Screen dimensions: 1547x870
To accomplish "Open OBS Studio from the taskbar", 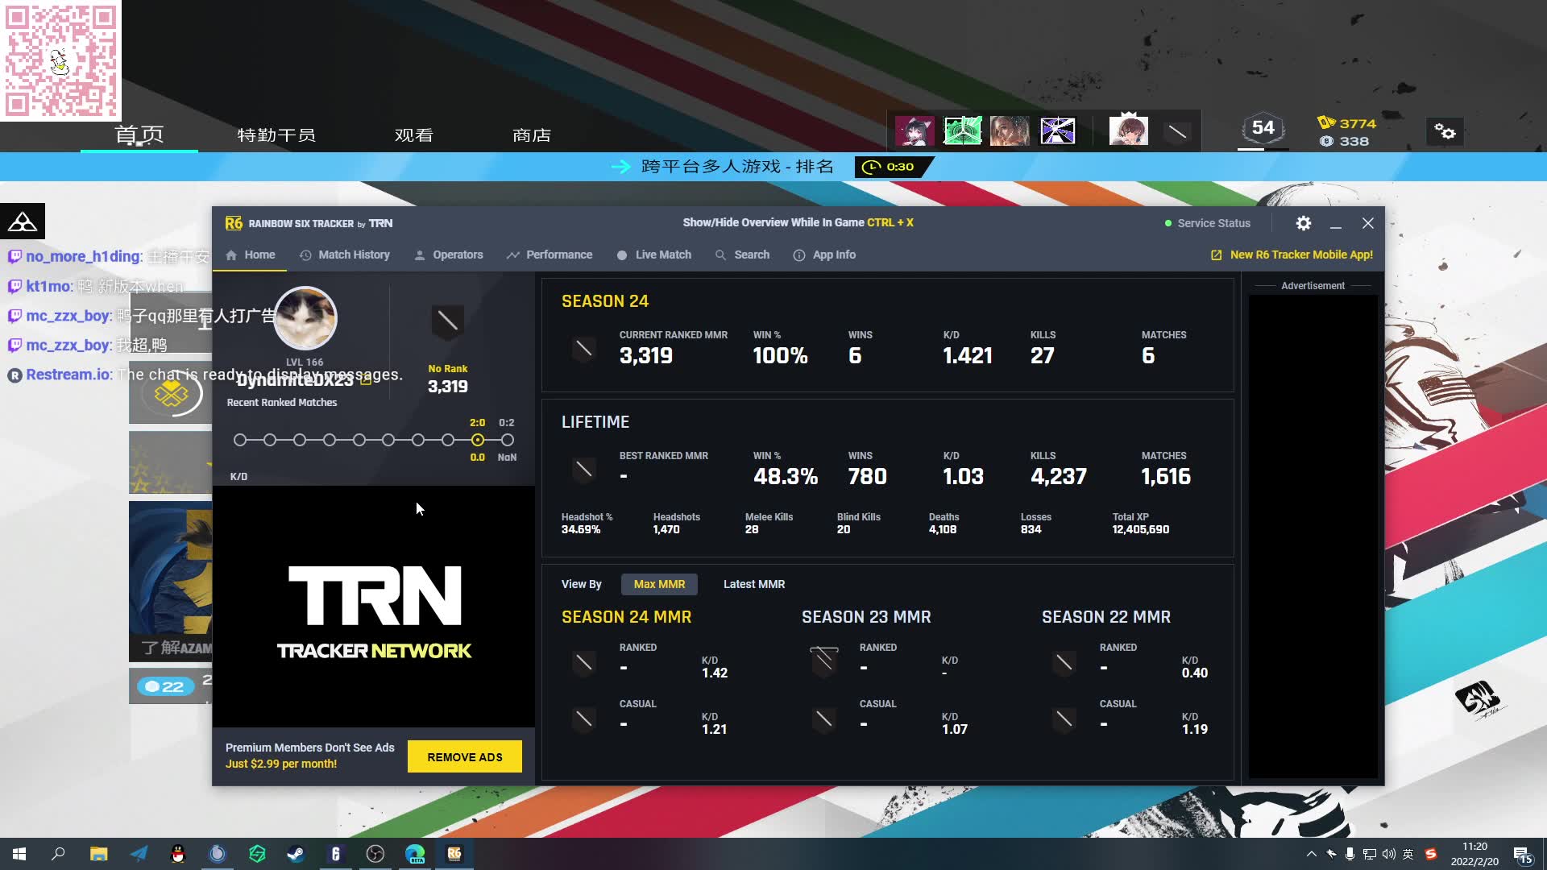I will [375, 854].
